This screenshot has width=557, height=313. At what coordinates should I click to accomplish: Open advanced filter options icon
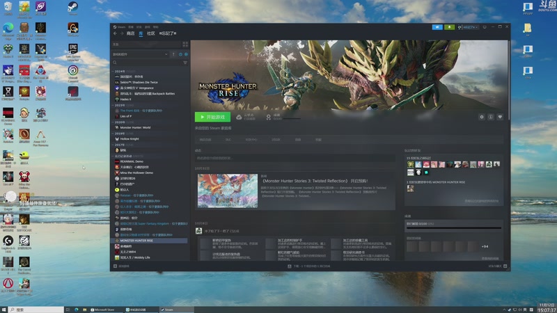[185, 63]
